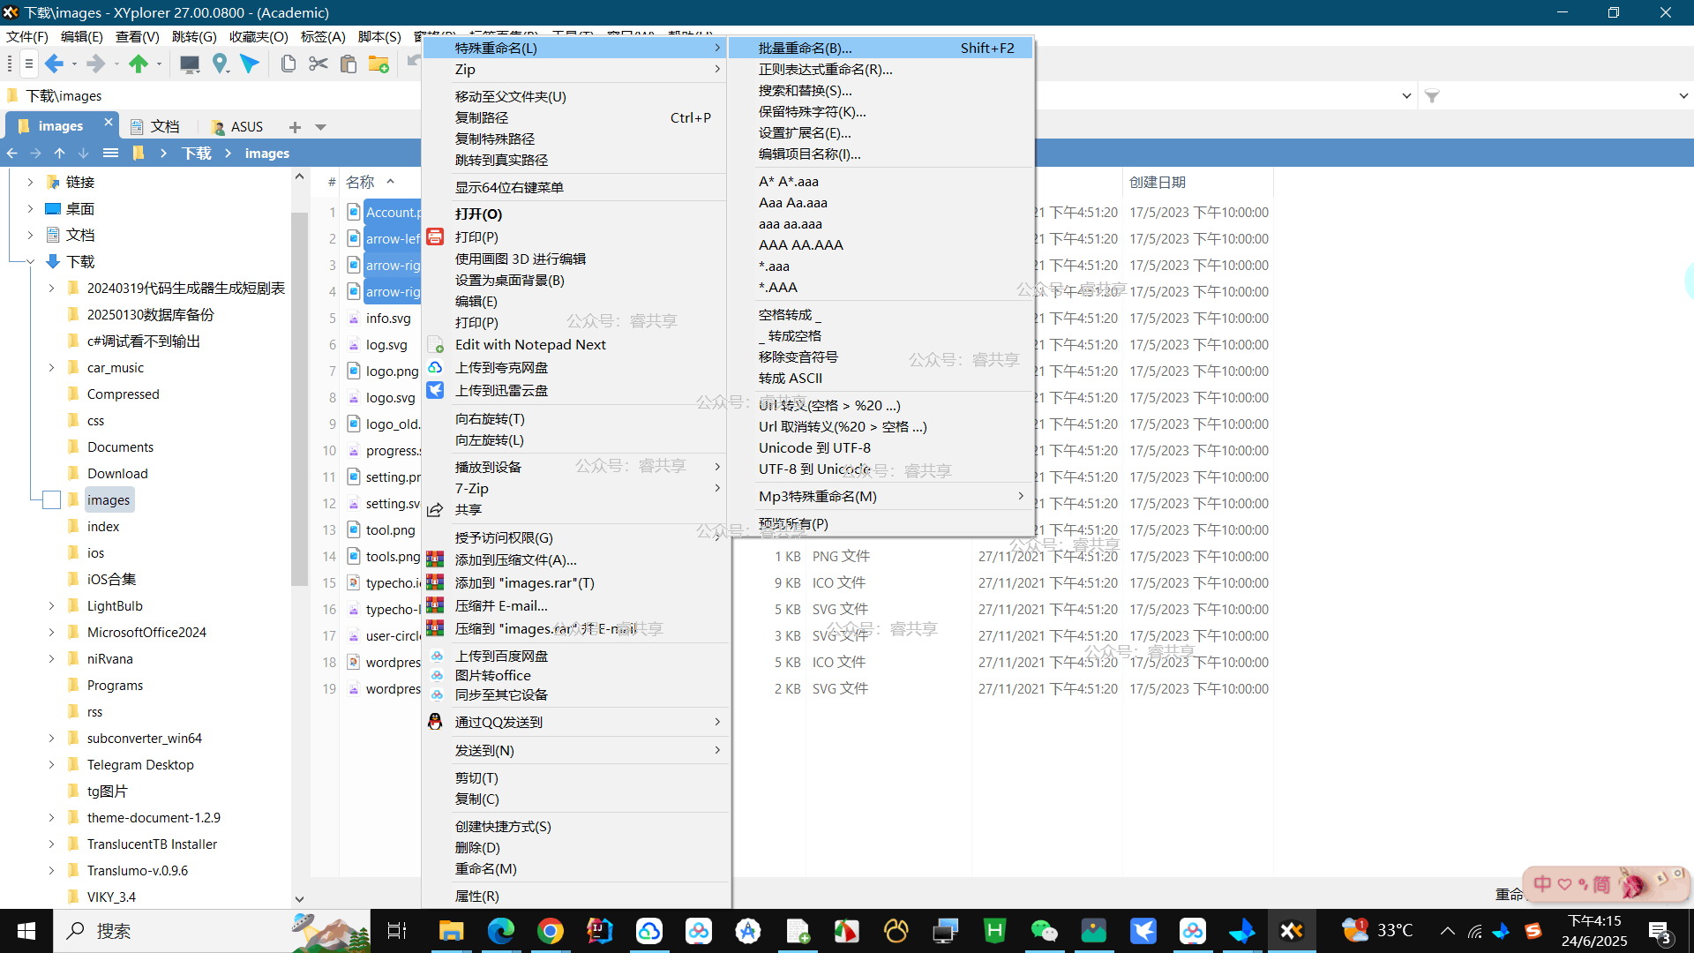
Task: Expand the LightBulb folder node
Action: [51, 605]
